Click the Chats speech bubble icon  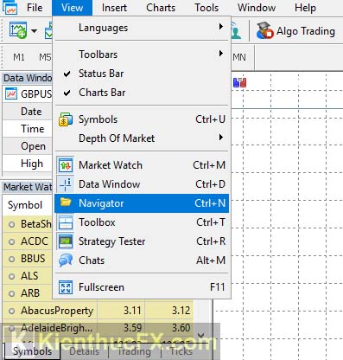coord(66,260)
